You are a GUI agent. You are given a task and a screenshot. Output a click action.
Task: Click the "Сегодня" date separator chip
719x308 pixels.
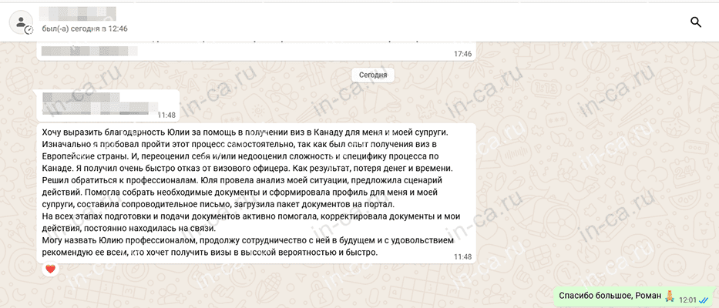(x=373, y=75)
